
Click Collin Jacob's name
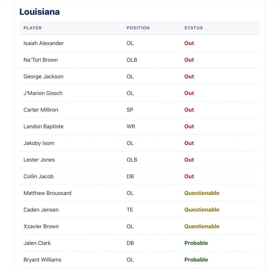point(39,177)
